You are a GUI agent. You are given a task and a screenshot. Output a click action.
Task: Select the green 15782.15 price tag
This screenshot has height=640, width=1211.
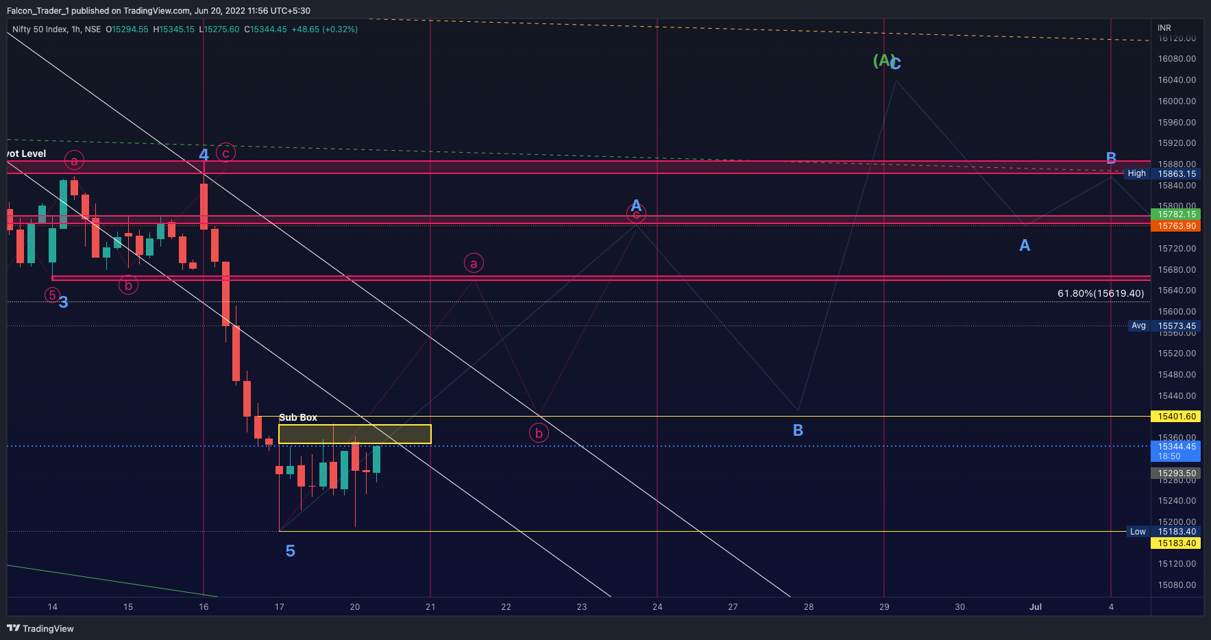[1177, 214]
